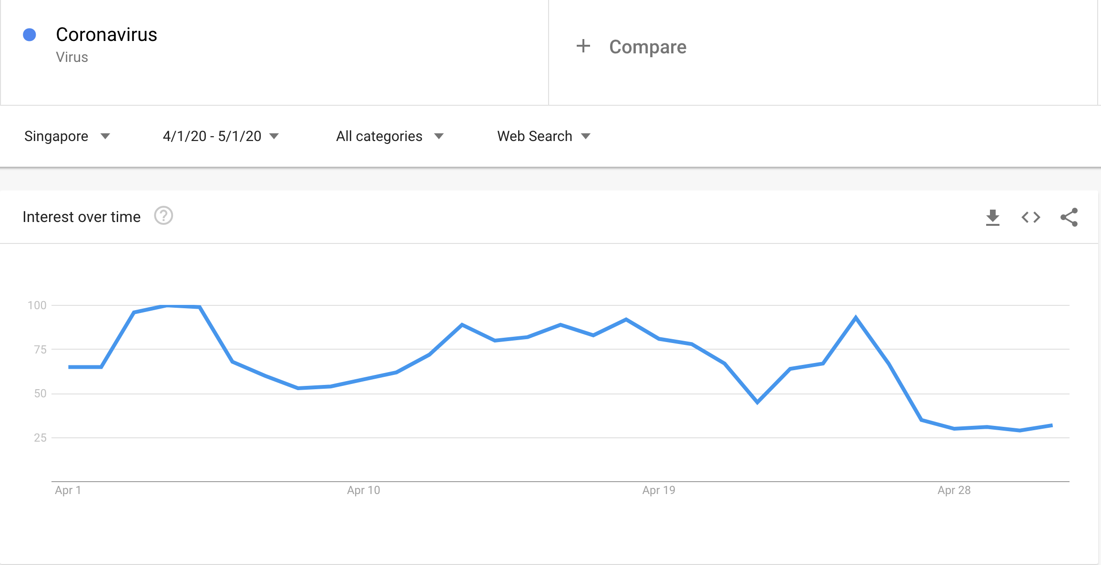Click the Apr 19 axis label

point(659,490)
